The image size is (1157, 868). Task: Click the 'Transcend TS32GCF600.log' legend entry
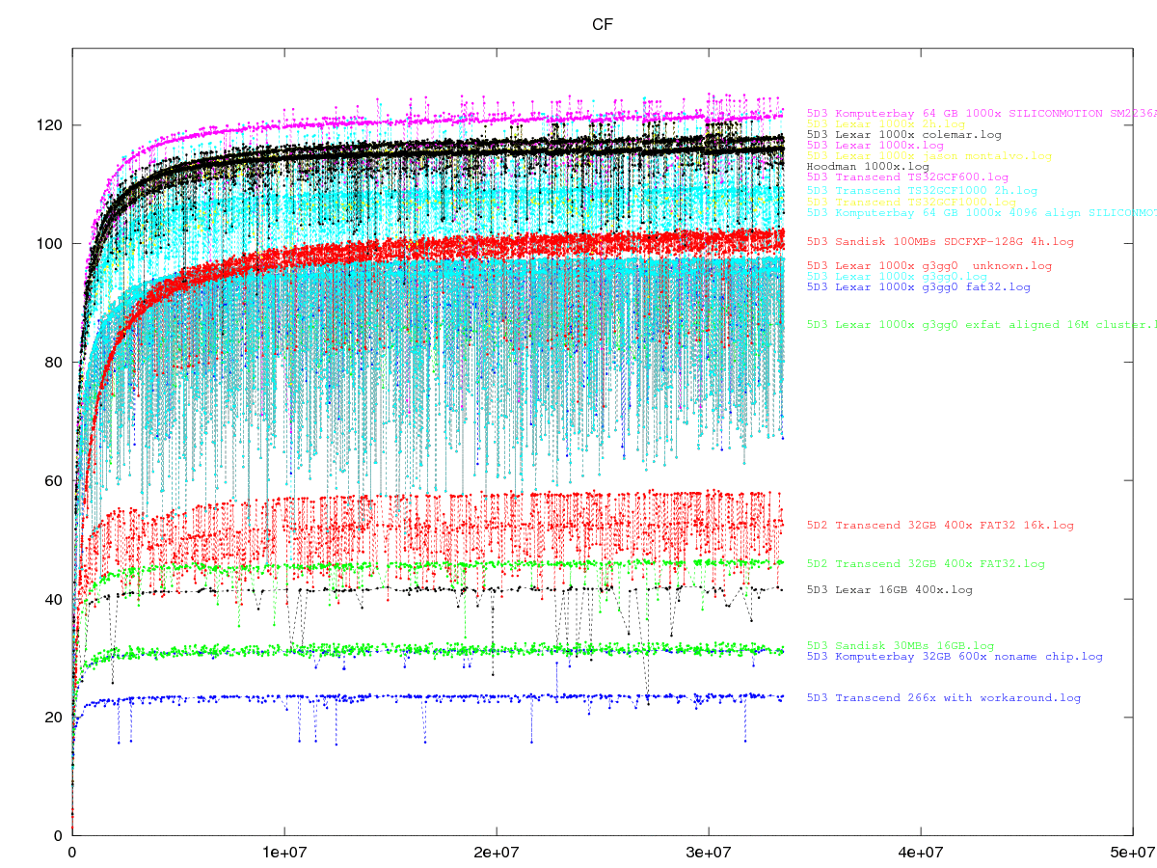[907, 177]
